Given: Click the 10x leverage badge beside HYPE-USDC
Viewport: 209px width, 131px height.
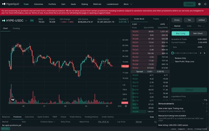Looking at the screenshot, I should [32, 20].
